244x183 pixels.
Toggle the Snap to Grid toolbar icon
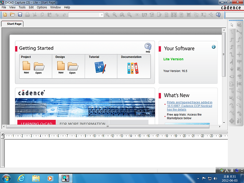coord(189,15)
